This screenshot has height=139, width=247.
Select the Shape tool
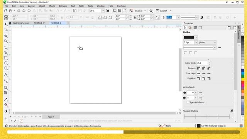6,30
